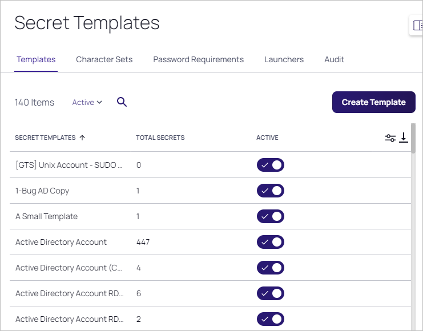Sort by the Total Secrets column header
423x331 pixels.
point(160,138)
